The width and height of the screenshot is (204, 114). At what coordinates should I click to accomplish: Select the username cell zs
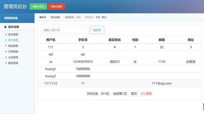pos(51,62)
